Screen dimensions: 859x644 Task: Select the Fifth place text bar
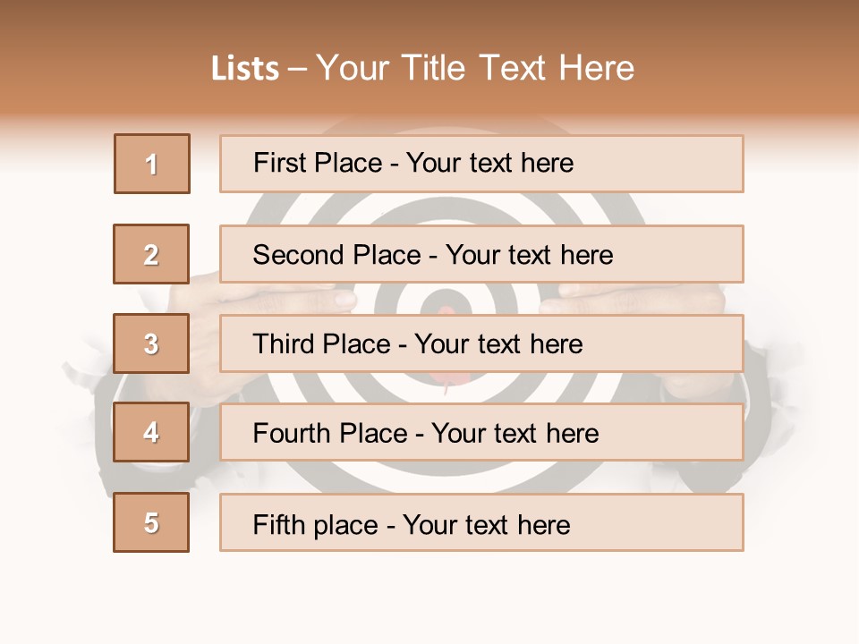point(481,522)
